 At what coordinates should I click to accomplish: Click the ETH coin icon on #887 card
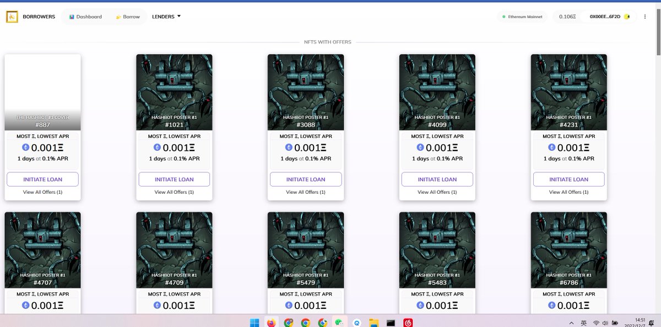click(x=25, y=148)
